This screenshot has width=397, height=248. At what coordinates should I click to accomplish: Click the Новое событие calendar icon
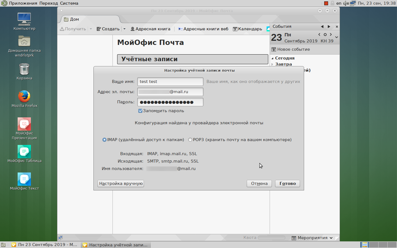274,49
